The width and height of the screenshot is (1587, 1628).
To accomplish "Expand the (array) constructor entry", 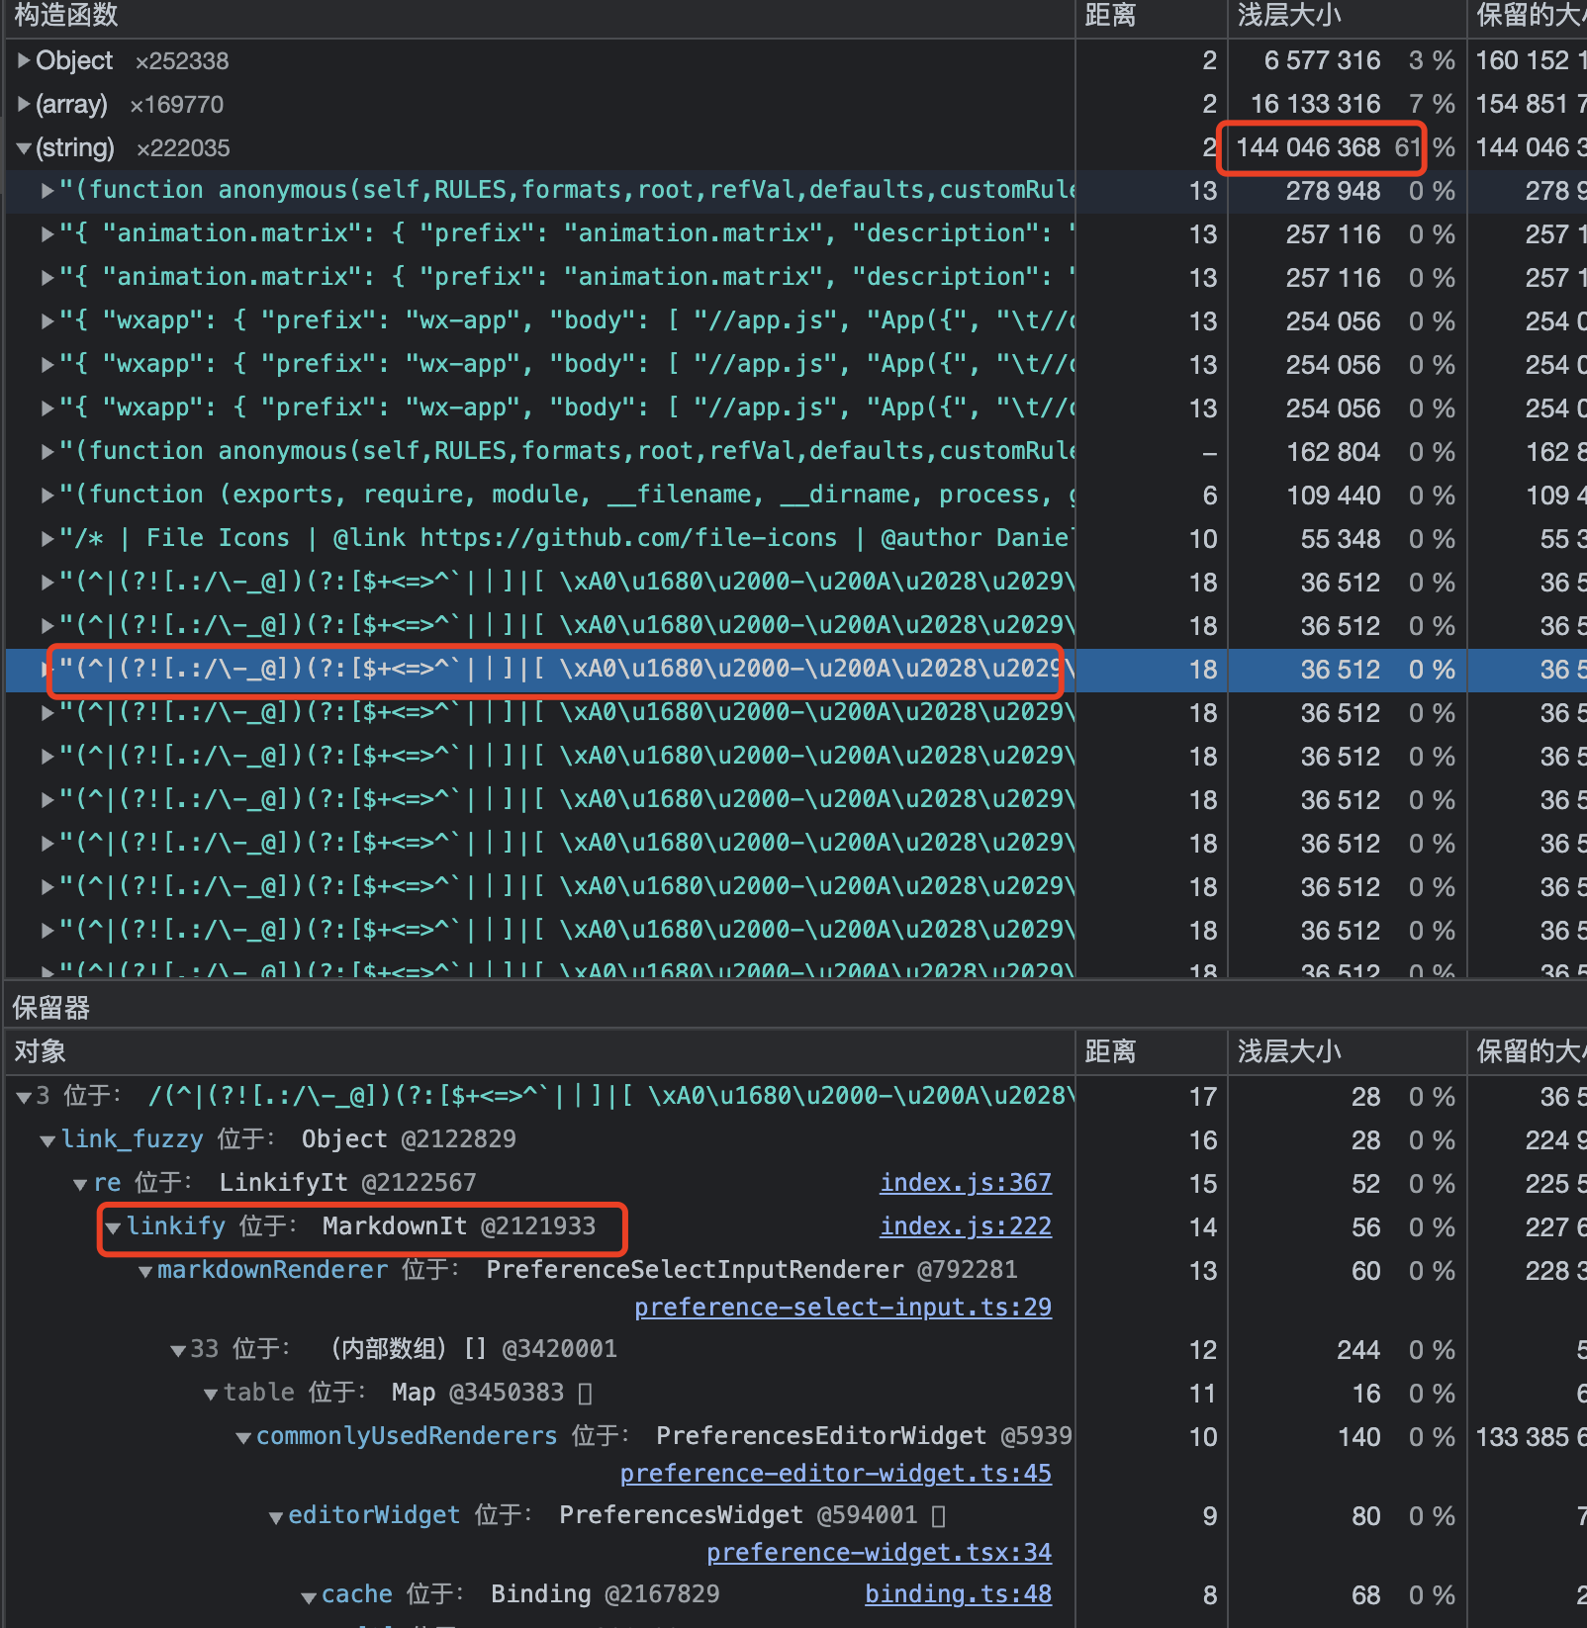I will click(23, 104).
